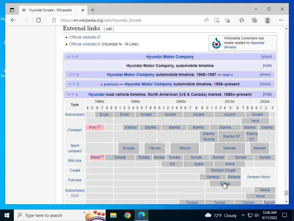Viewport: 294px width, 221px height.
Task: Open the Windows Start menu
Action: [7, 215]
